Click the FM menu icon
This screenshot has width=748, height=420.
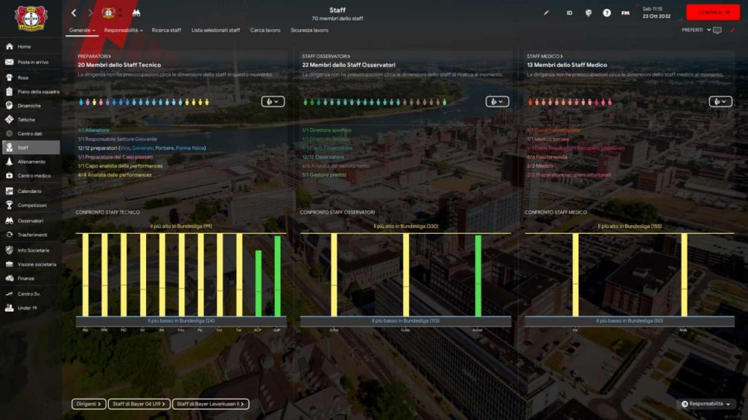(x=625, y=12)
